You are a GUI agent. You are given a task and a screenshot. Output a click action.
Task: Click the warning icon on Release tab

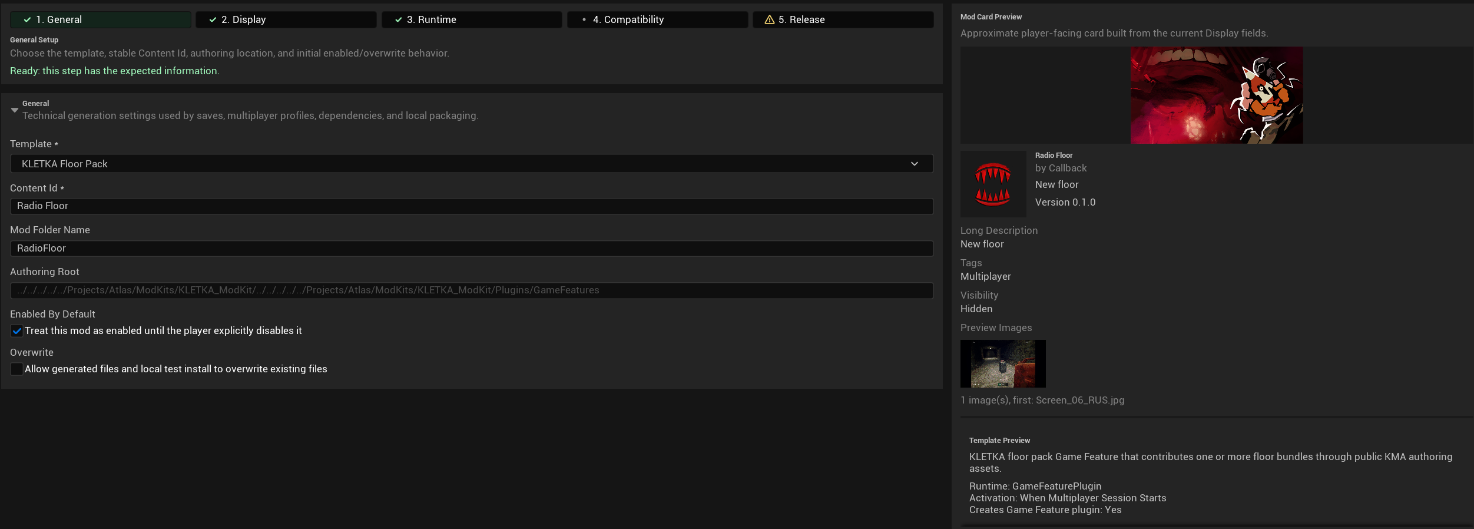[769, 19]
